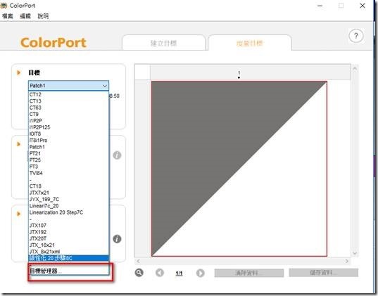Go to next page arrow icon

click(201, 273)
